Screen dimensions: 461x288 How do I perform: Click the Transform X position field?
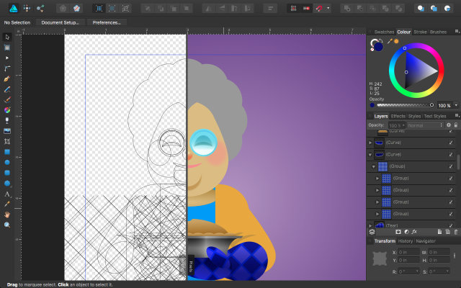(408, 252)
